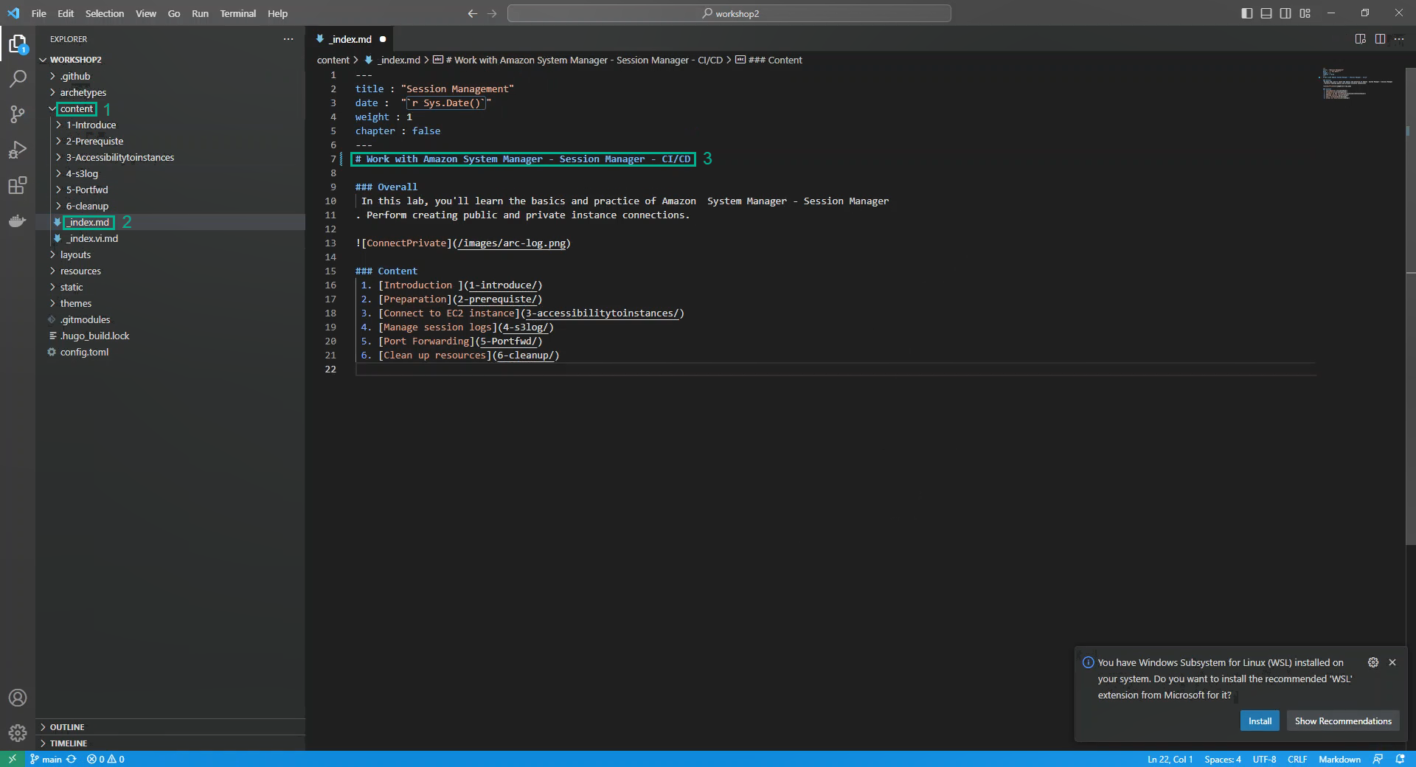
Task: Click the main branch status item
Action: tap(46, 759)
